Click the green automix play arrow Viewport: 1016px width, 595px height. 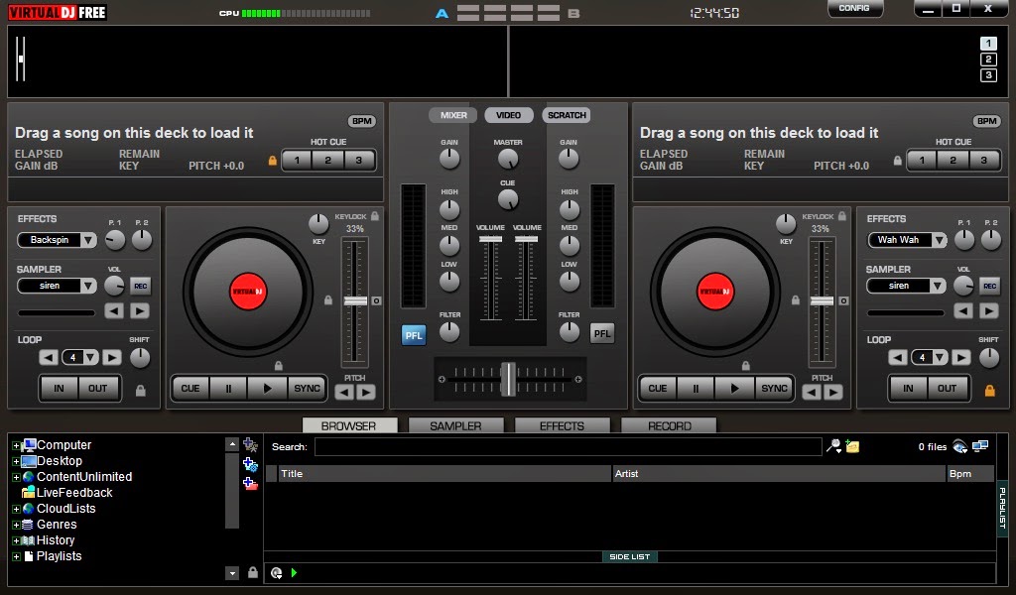pyautogui.click(x=294, y=573)
